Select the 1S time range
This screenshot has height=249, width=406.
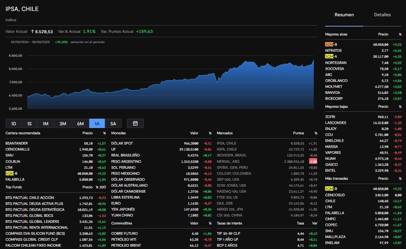pyautogui.click(x=29, y=123)
